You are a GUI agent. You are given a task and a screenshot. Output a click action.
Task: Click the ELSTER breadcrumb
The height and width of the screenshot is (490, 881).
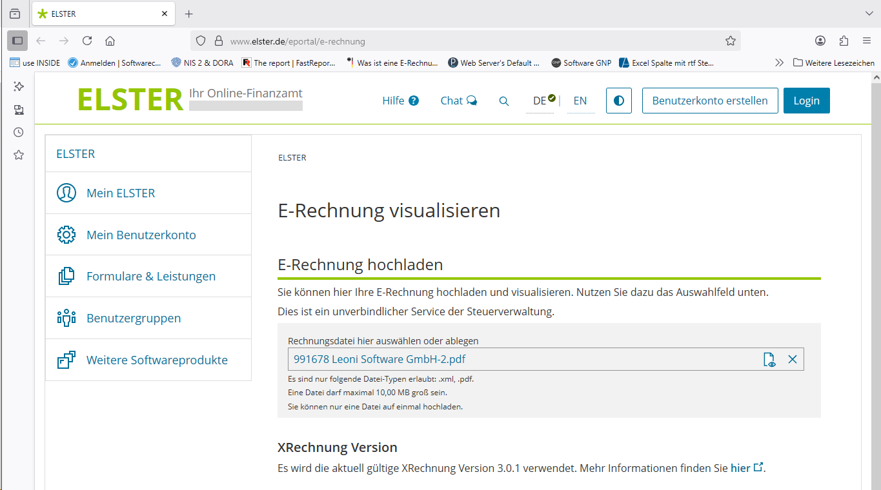coord(292,157)
